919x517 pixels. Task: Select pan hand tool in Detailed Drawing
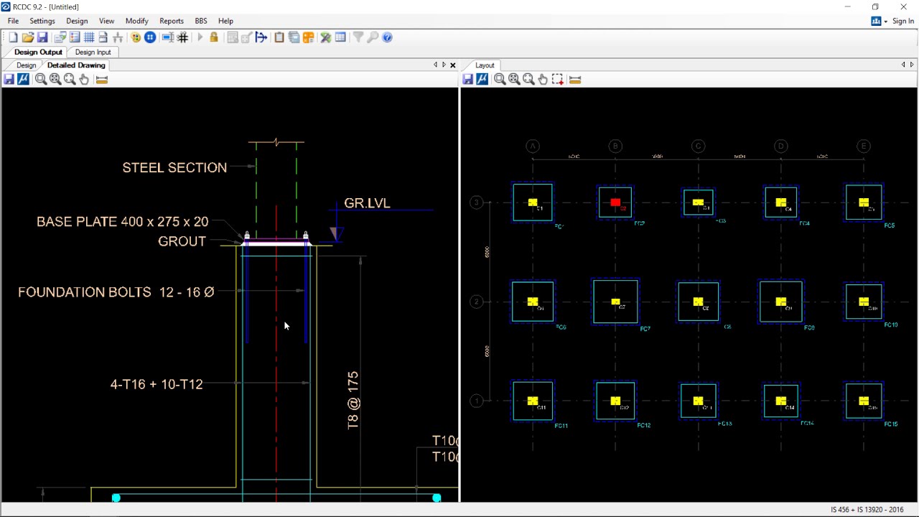[84, 79]
